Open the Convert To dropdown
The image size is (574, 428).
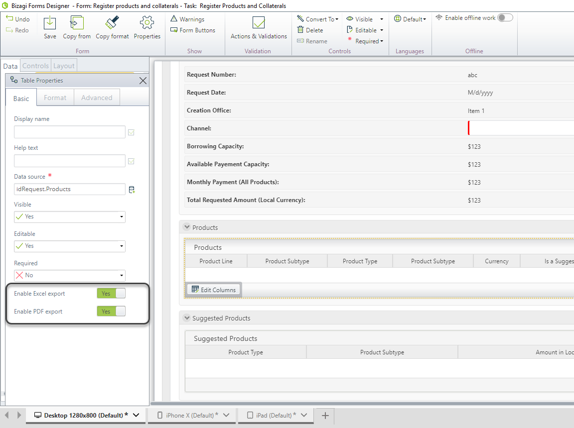coord(317,19)
